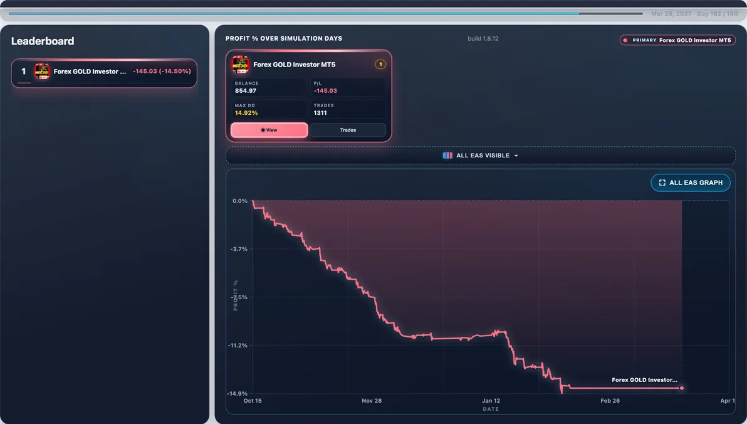Click the expand icon in All EAs Graph button
Screen dimensions: 747x424
point(662,183)
